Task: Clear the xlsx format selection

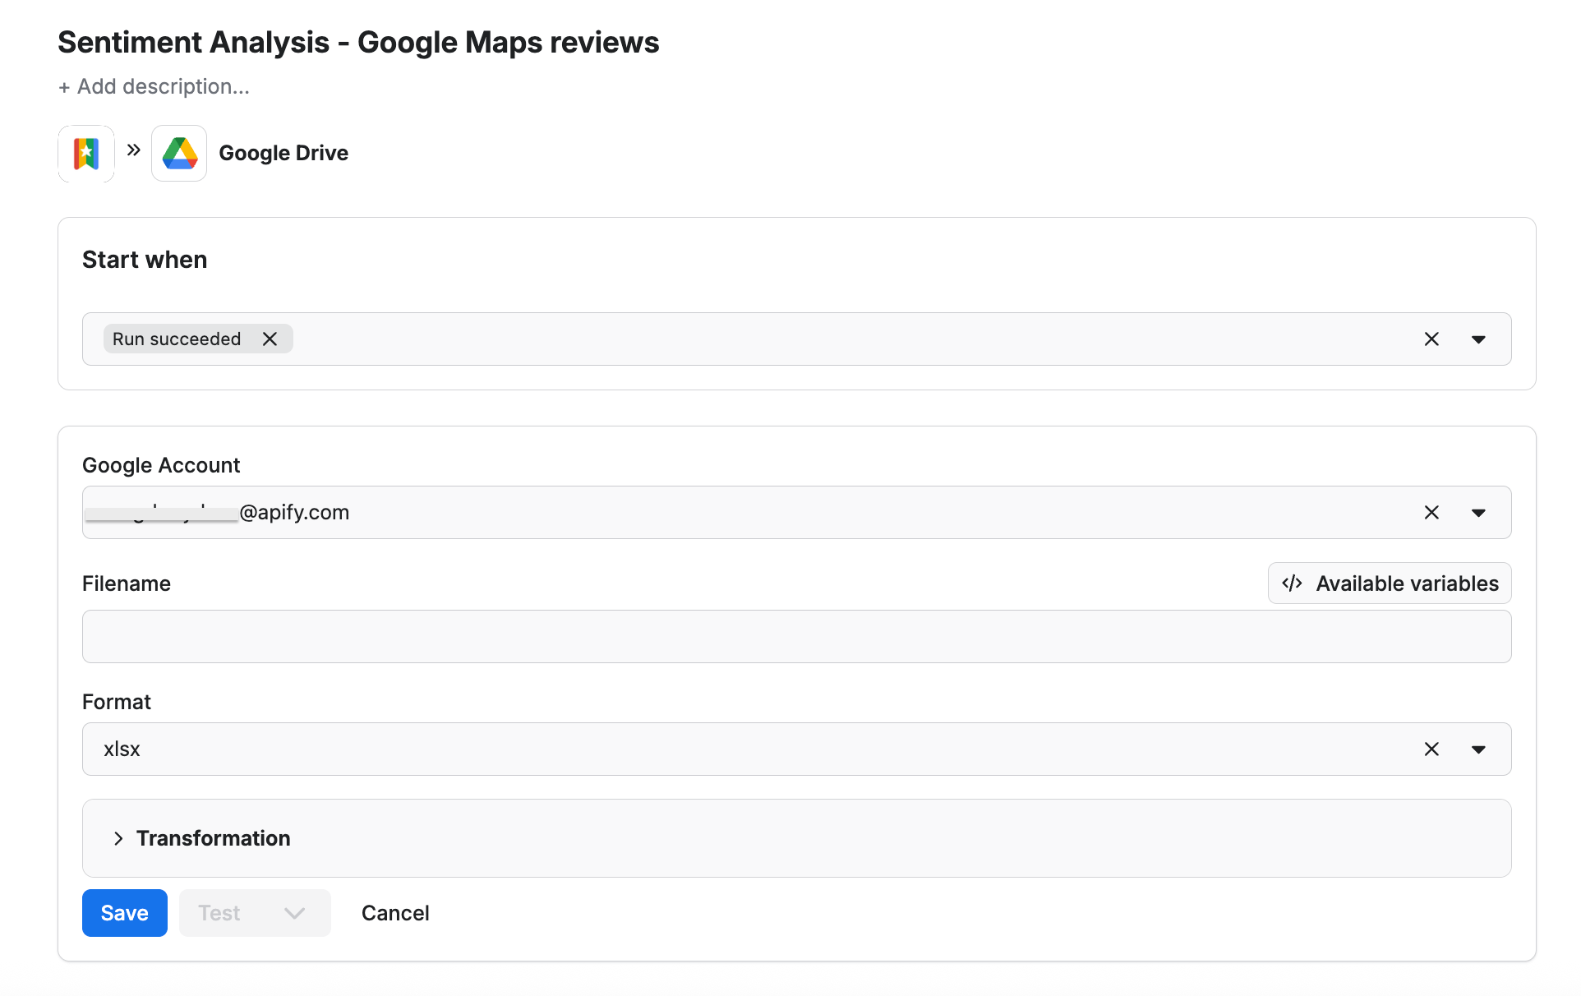Action: click(1431, 749)
